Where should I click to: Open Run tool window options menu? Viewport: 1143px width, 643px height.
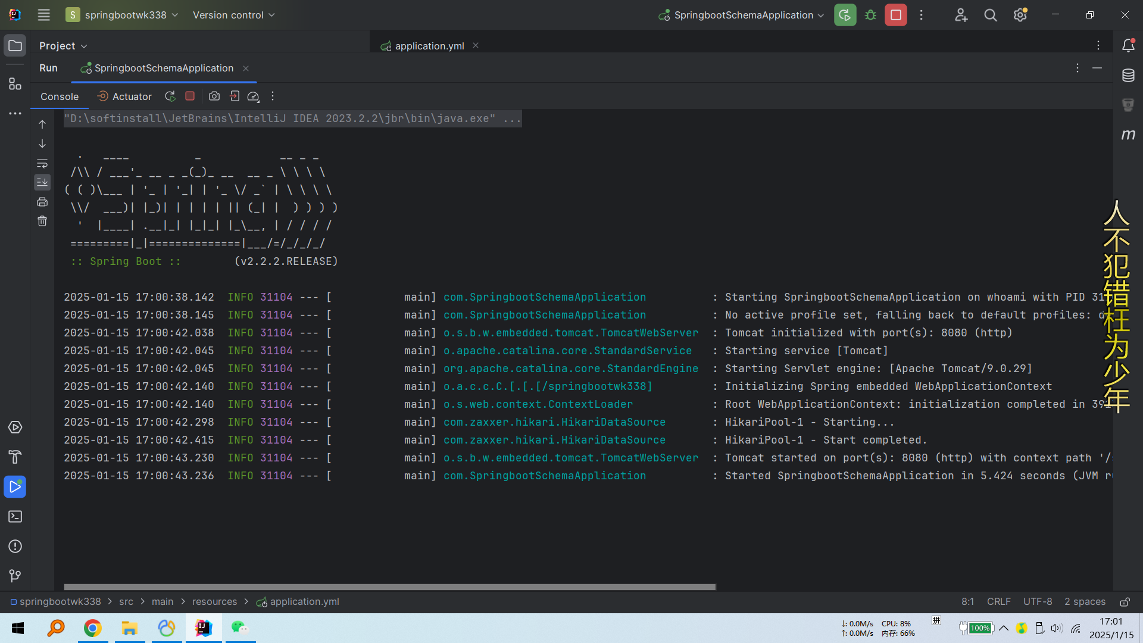(x=1078, y=68)
